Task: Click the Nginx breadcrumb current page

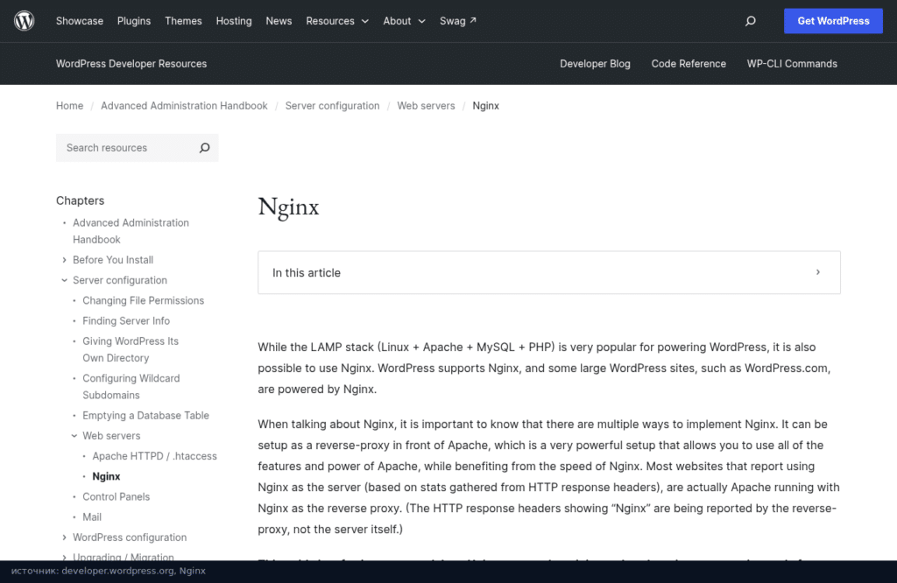Action: pos(485,106)
